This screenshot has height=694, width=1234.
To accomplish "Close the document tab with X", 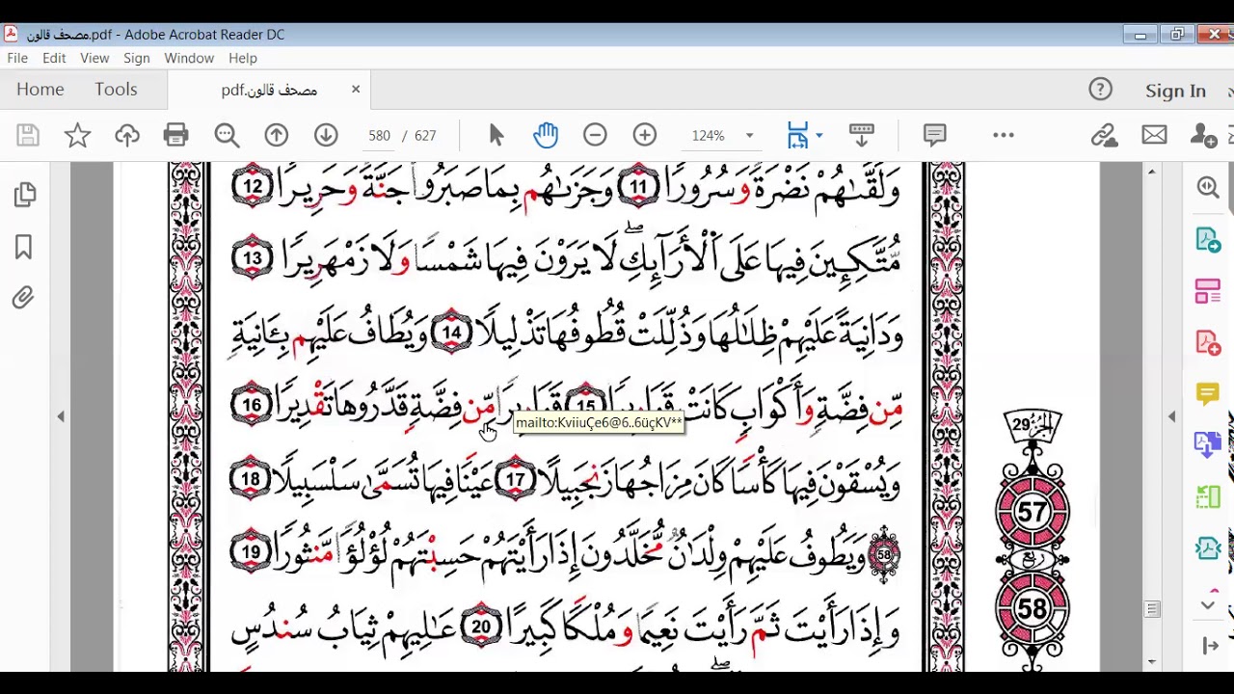I will click(x=355, y=89).
